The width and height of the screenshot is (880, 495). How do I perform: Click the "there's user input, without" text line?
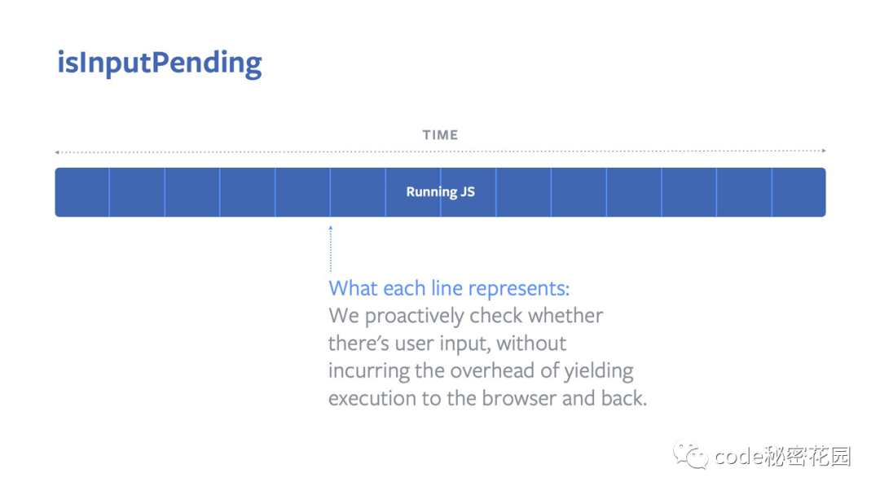(447, 344)
